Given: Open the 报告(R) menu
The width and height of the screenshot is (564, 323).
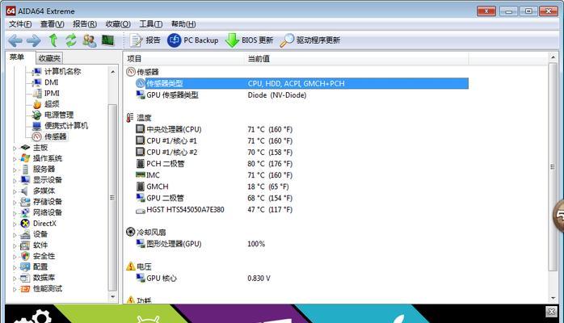Looking at the screenshot, I should [85, 24].
